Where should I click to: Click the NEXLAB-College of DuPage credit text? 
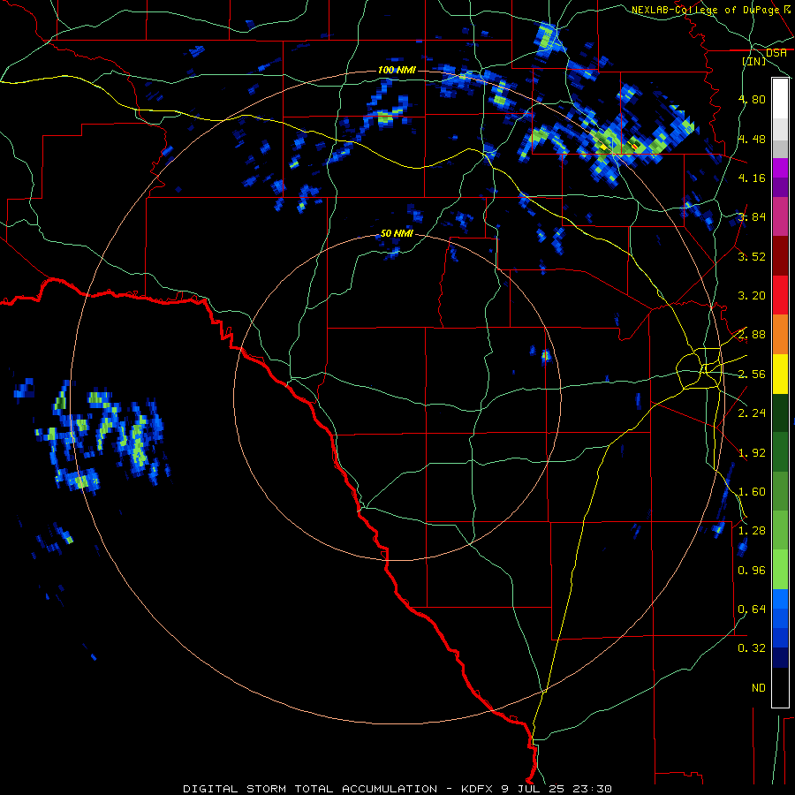705,10
